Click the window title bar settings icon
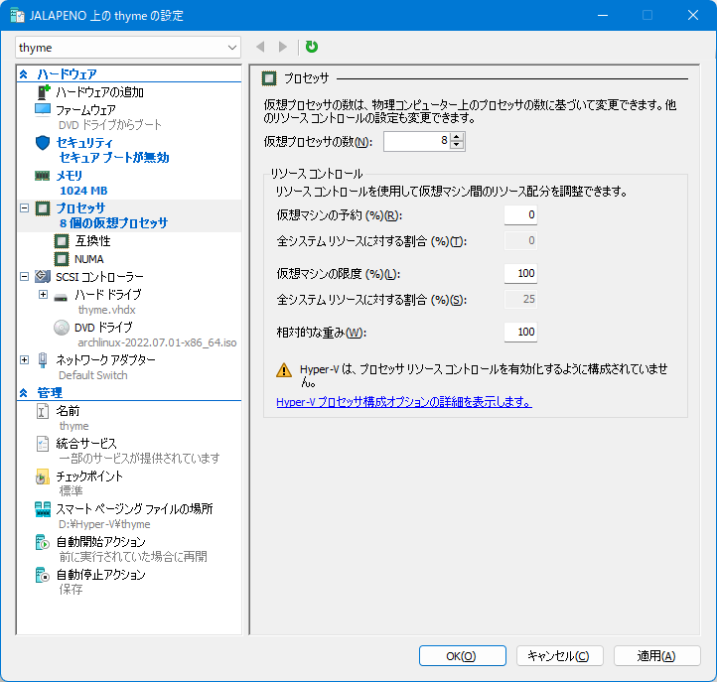 click(17, 16)
